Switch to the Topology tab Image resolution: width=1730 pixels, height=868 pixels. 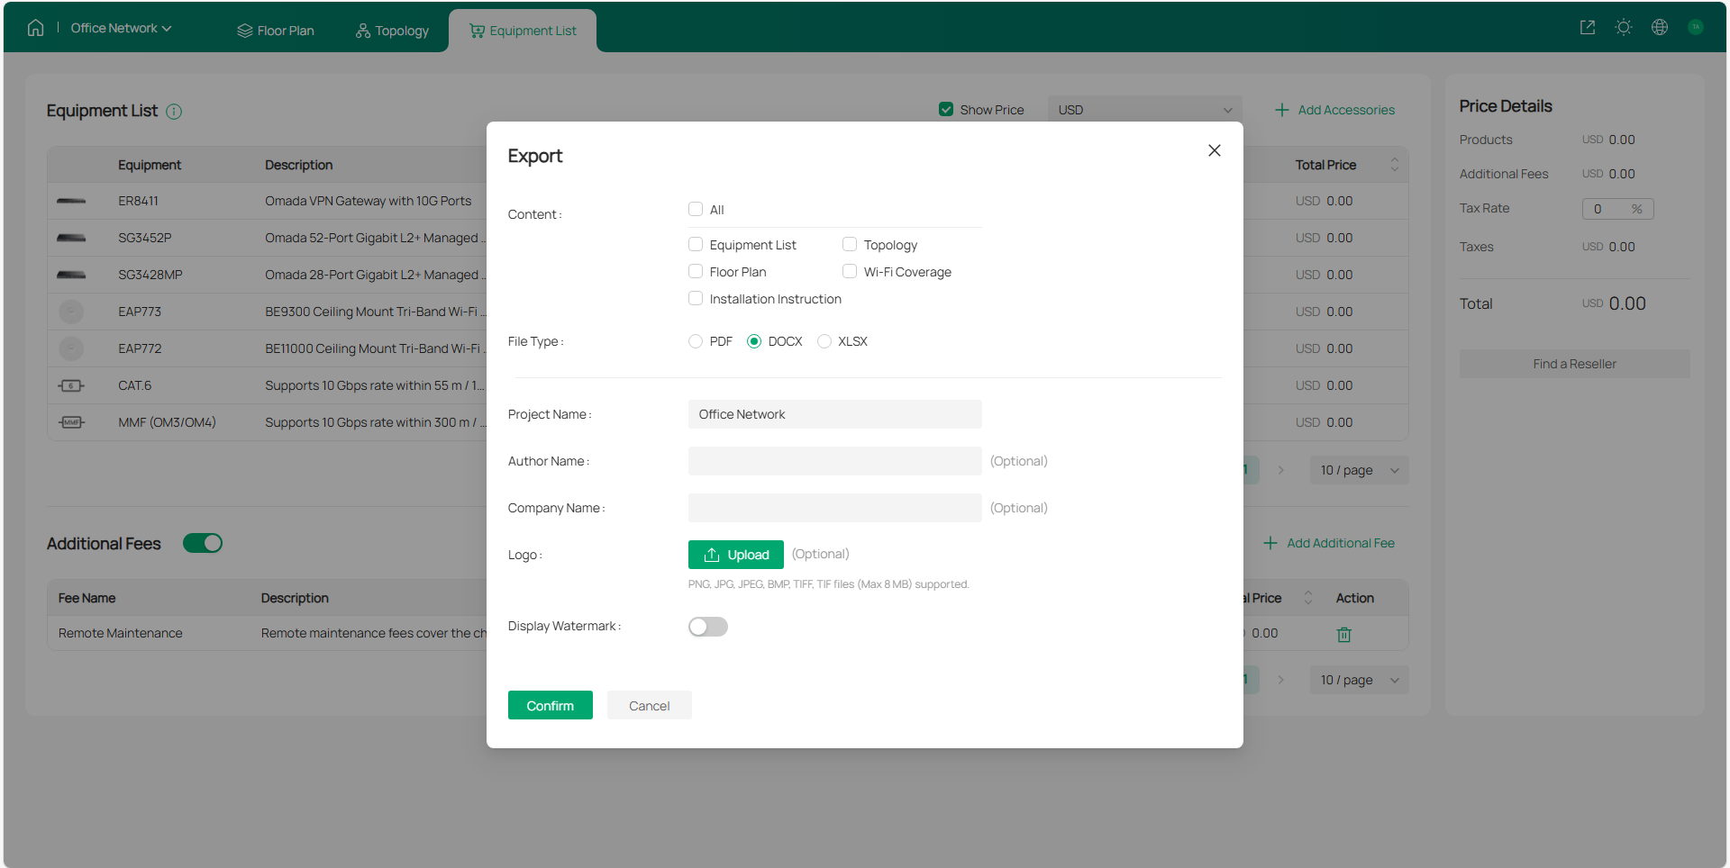pos(392,31)
